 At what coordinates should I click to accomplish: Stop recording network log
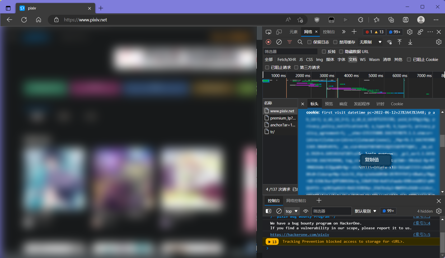pos(268,42)
